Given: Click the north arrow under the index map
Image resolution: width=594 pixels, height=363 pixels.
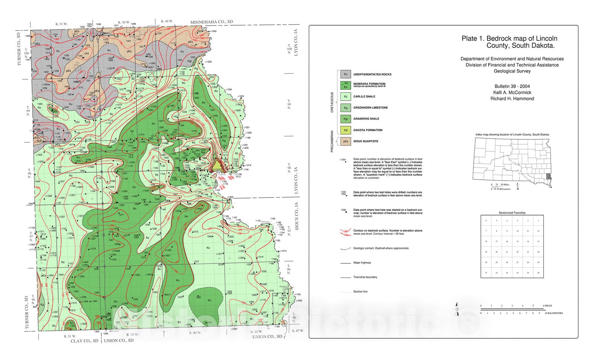Looking at the screenshot, I should pos(518,187).
